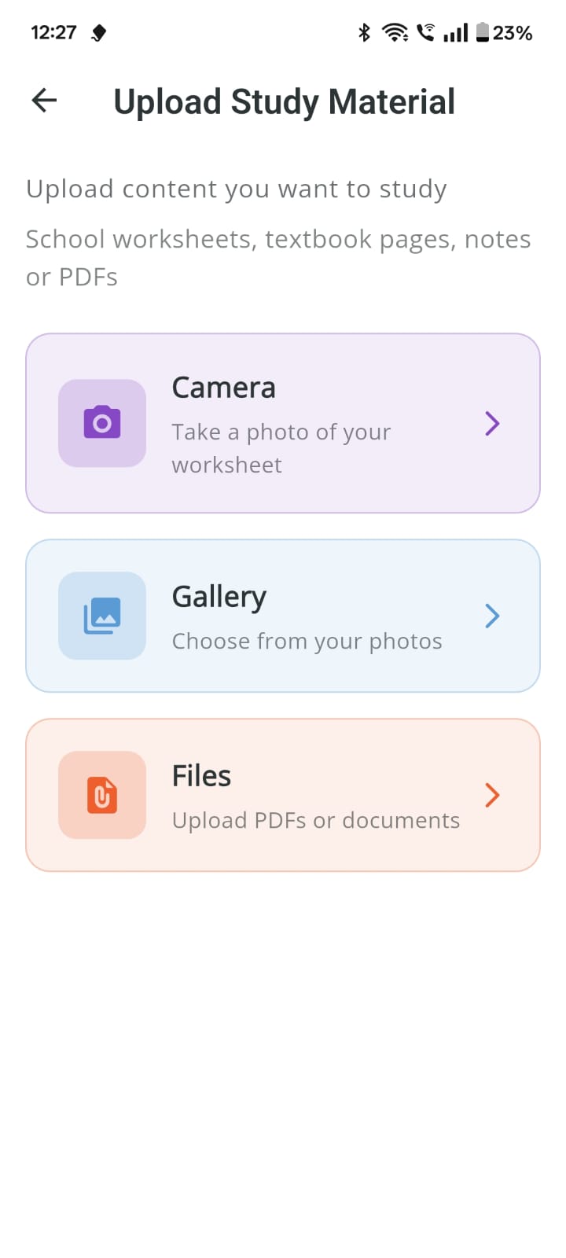Tap the Files paperclip document icon

101,794
